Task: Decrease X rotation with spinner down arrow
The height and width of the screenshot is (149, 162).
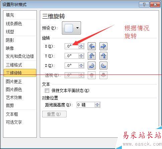Action: pyautogui.click(x=81, y=48)
